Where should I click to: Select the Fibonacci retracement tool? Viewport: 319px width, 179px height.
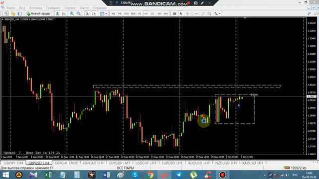point(209,13)
